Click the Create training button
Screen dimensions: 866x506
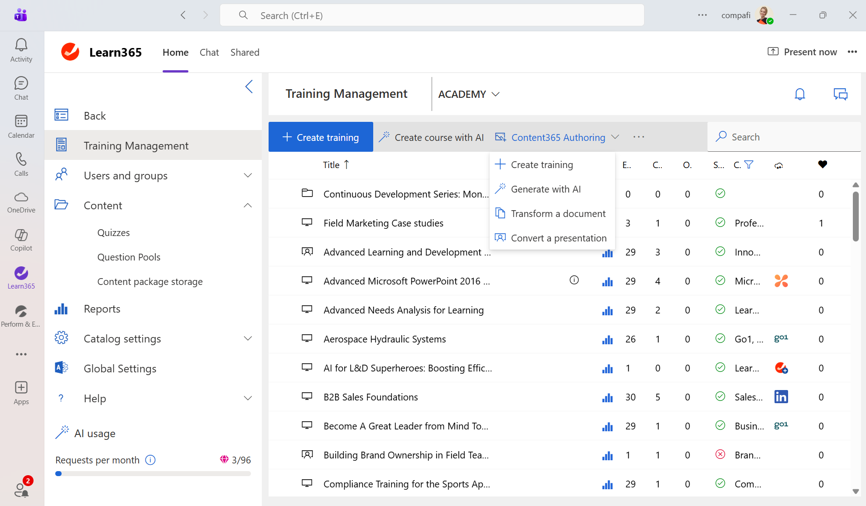pyautogui.click(x=320, y=137)
